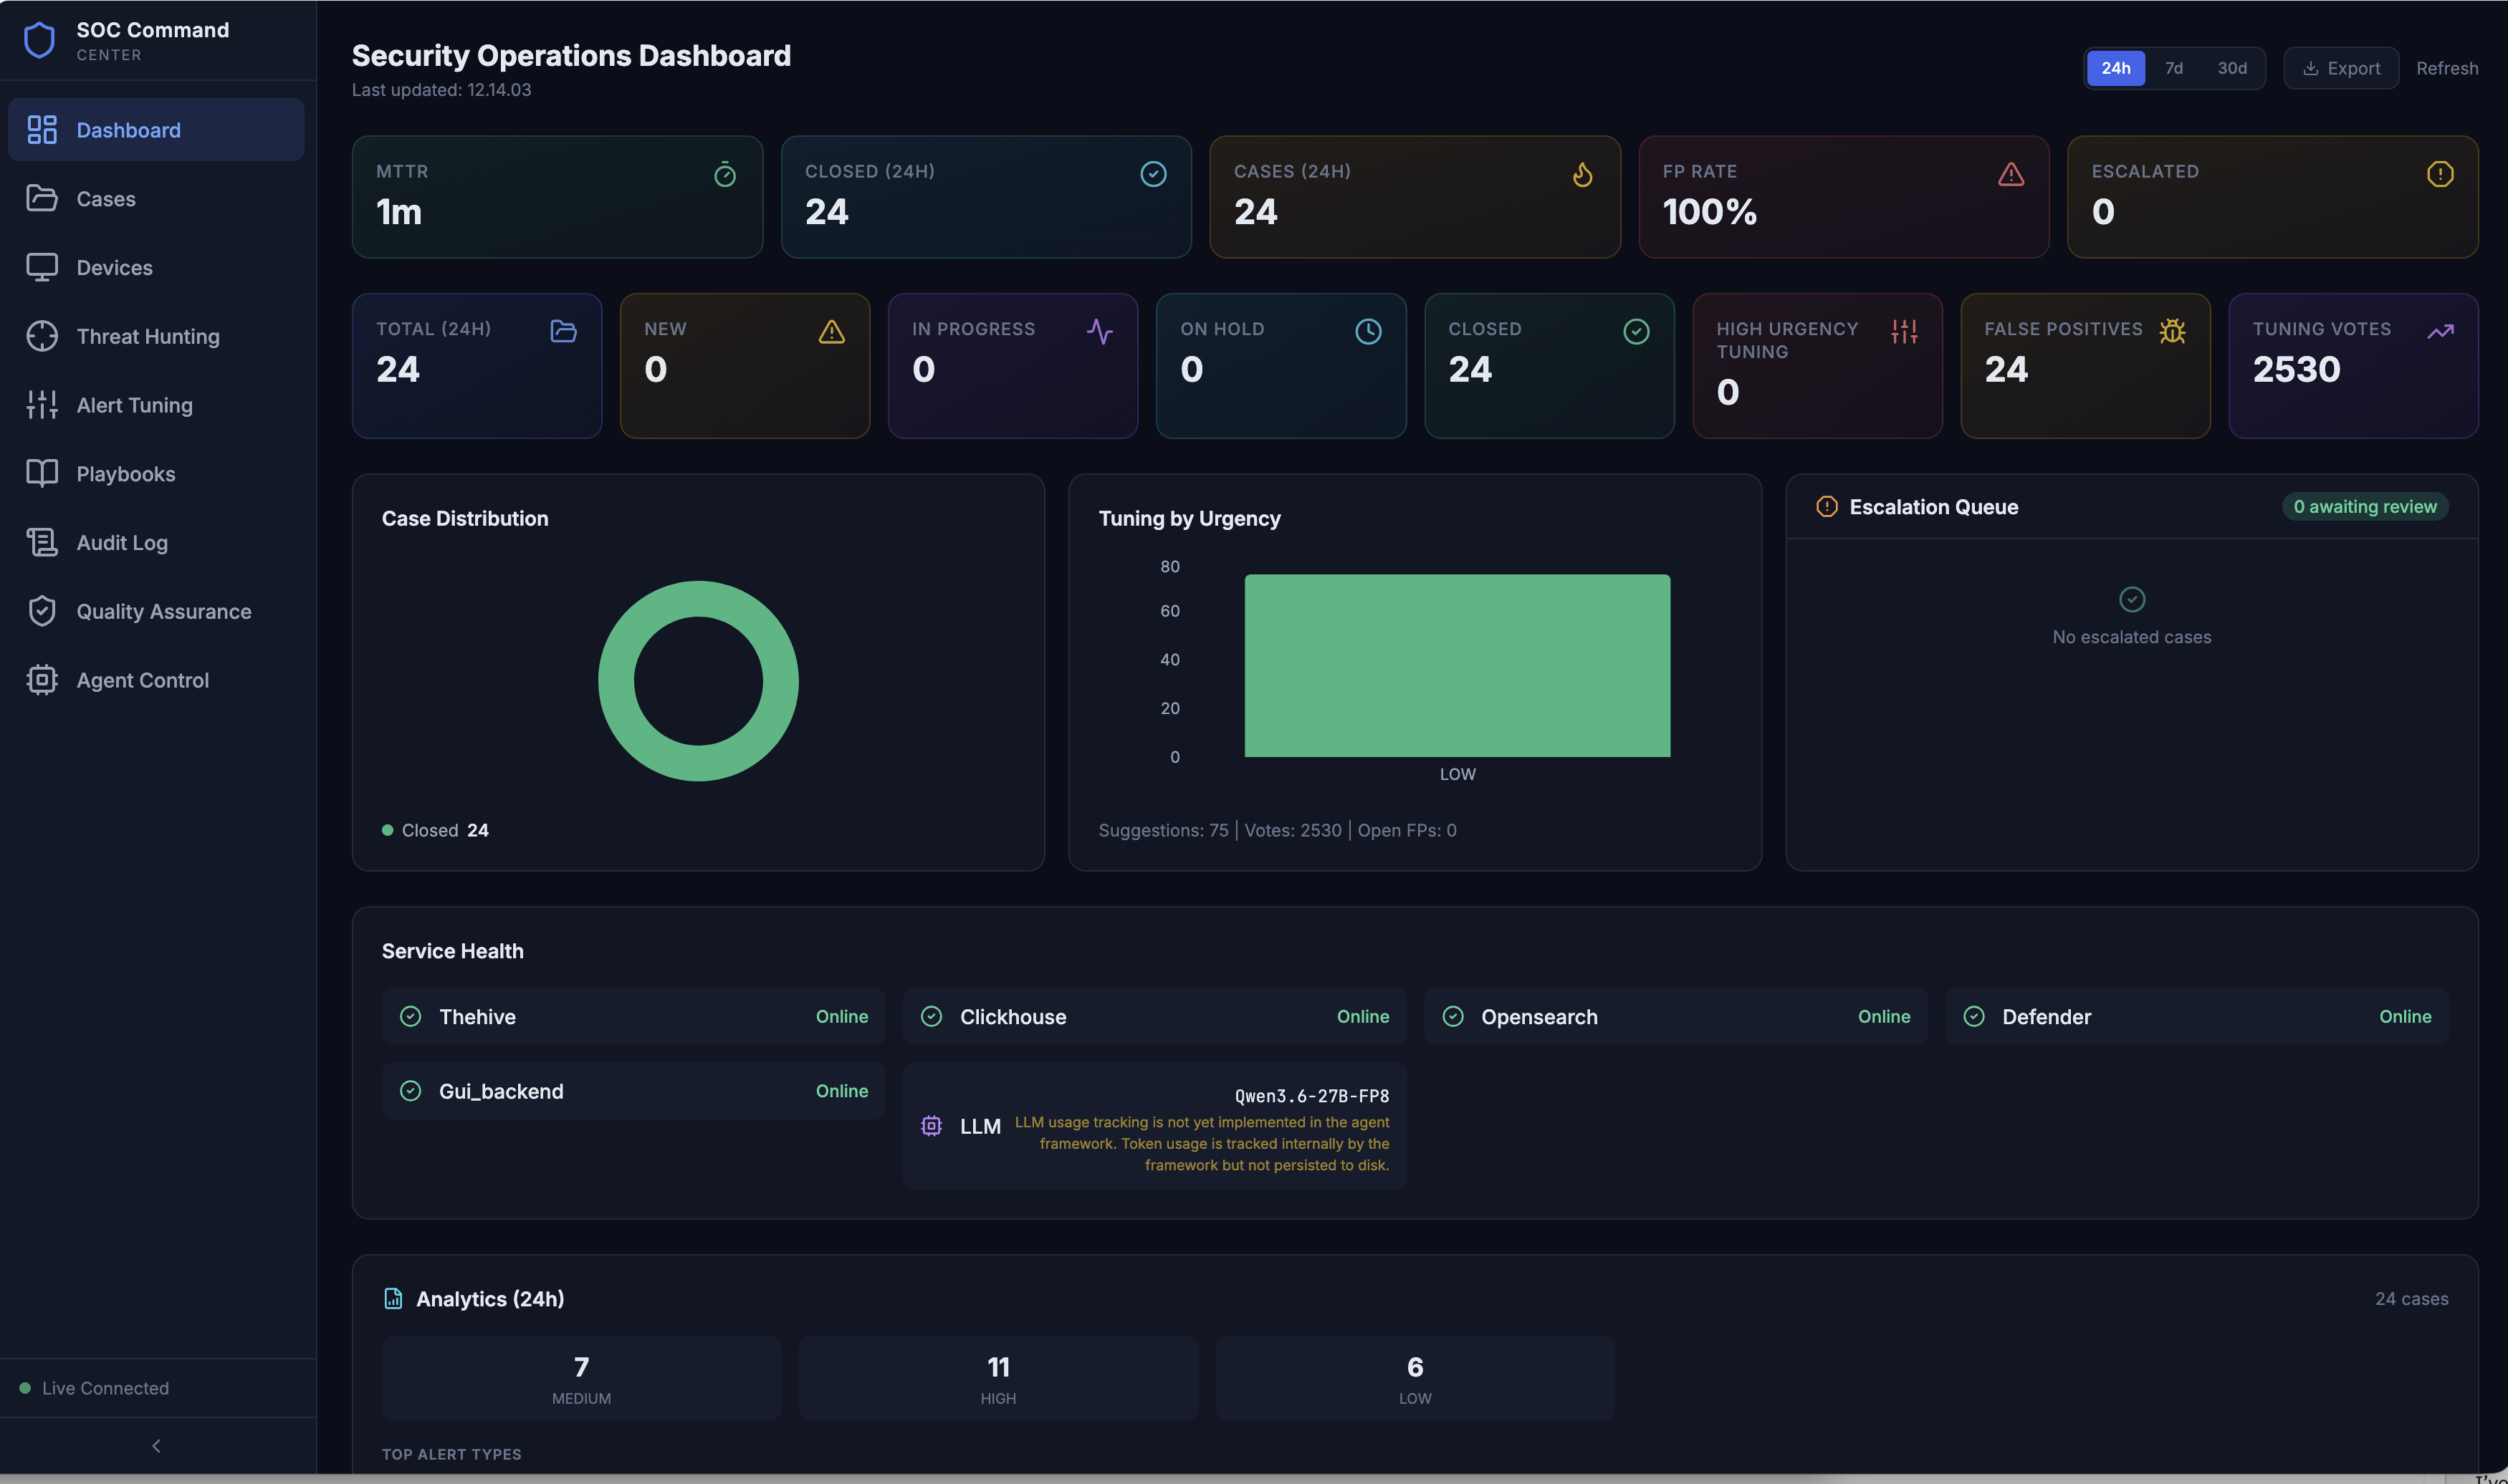Image resolution: width=2508 pixels, height=1484 pixels.
Task: Click the Agent Control chip icon
Action: (x=42, y=680)
